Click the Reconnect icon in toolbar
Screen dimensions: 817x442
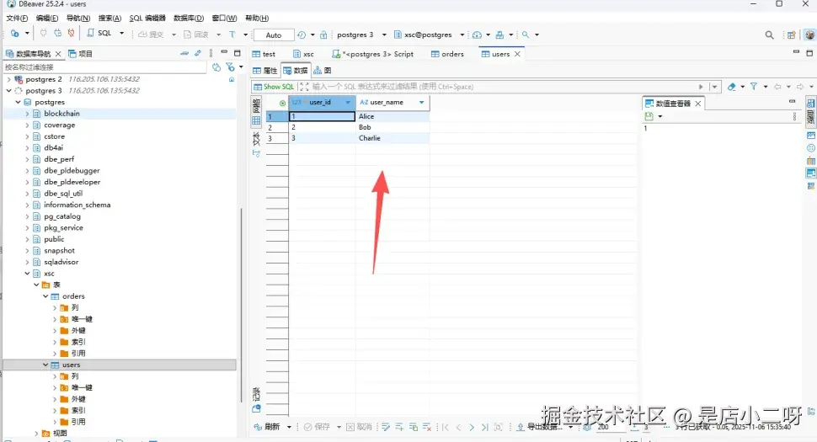[58, 34]
